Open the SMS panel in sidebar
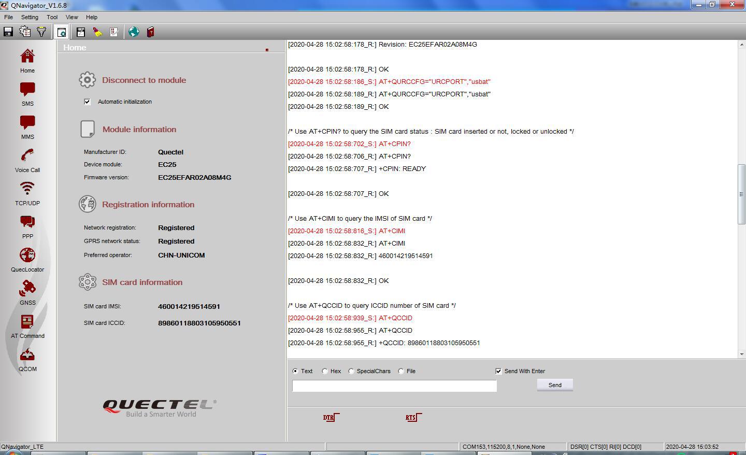Screen dimensions: 746x455 pos(27,94)
